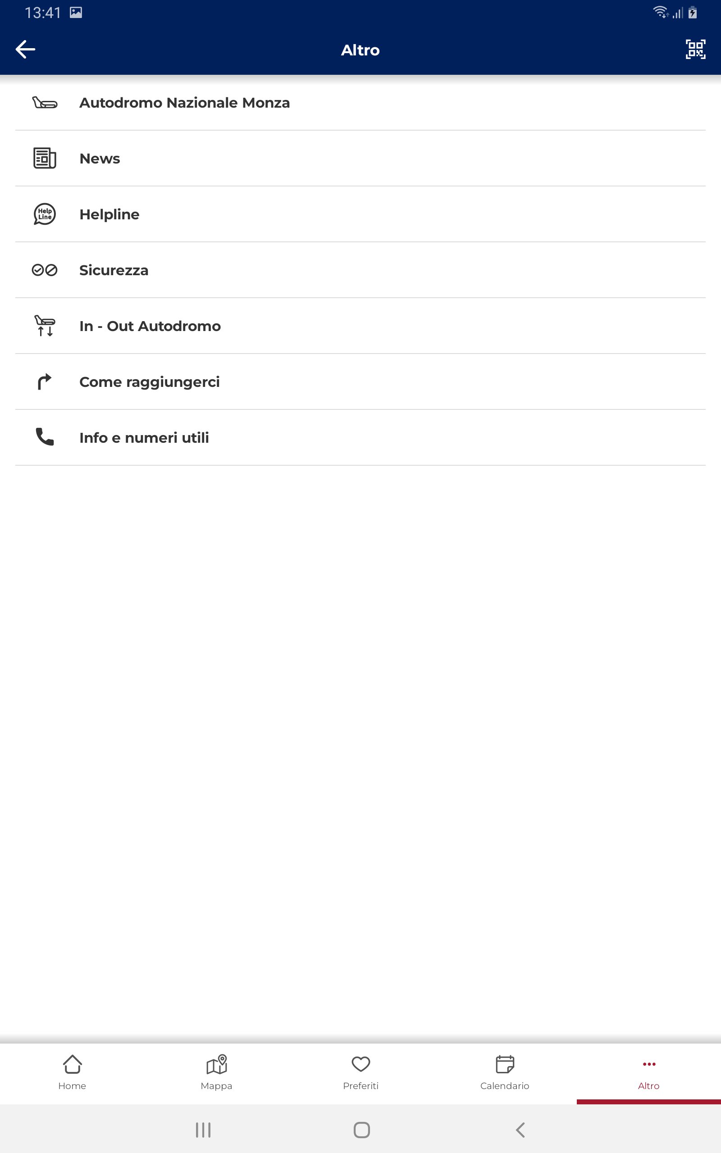Open Autodromo Nazionale Monza entry
The width and height of the screenshot is (721, 1153).
360,102
